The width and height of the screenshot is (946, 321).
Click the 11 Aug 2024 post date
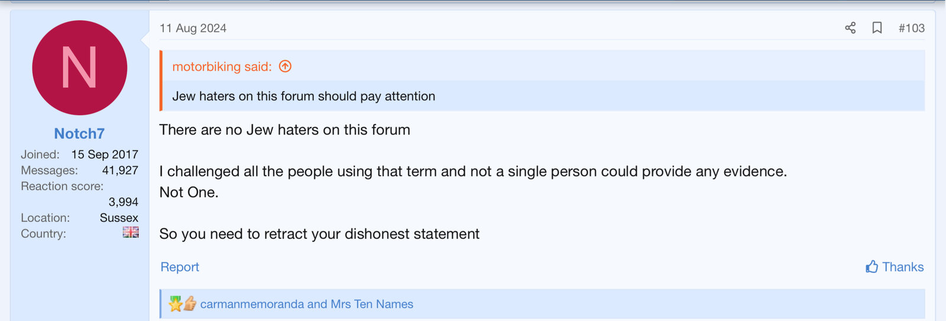tap(193, 28)
